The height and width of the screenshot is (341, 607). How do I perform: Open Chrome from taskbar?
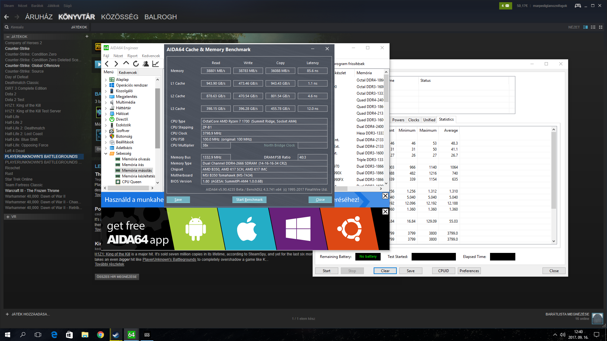[x=101, y=335]
